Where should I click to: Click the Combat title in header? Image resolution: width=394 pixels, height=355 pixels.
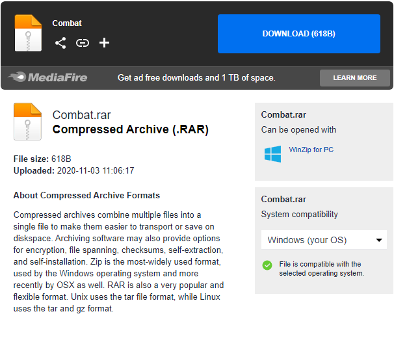(67, 23)
